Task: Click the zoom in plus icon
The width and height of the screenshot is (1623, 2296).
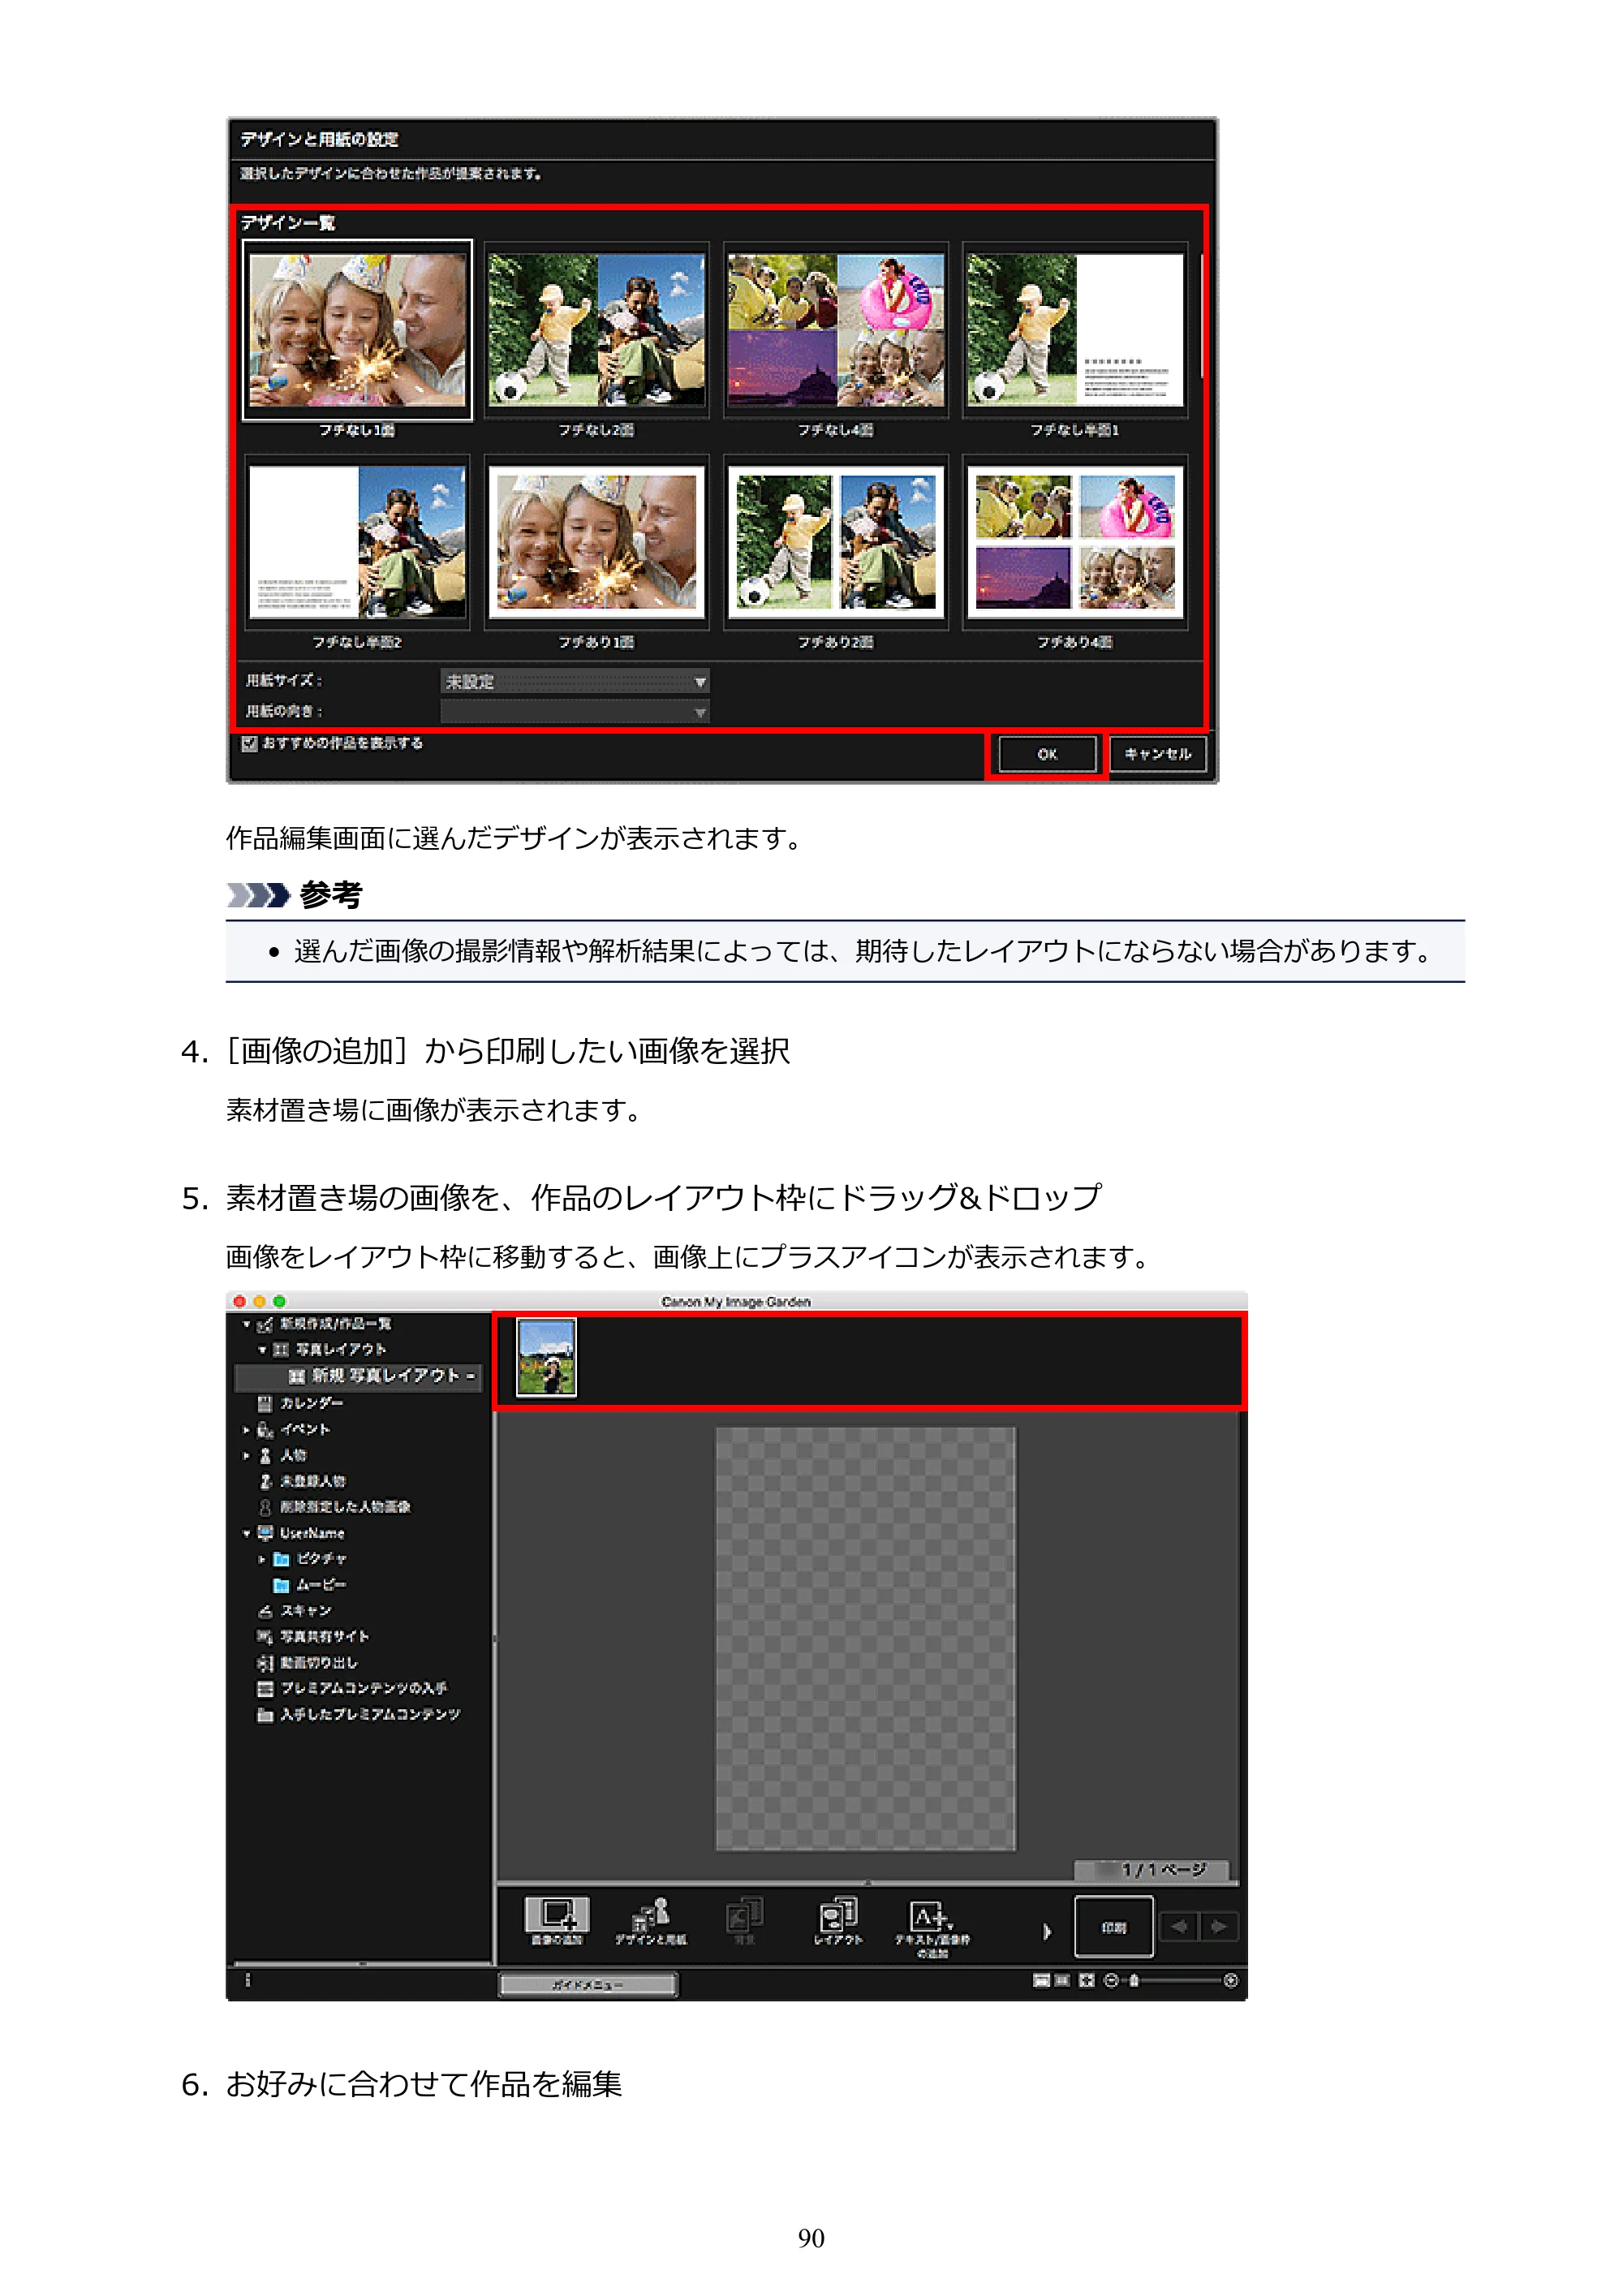Action: coord(1231,1980)
